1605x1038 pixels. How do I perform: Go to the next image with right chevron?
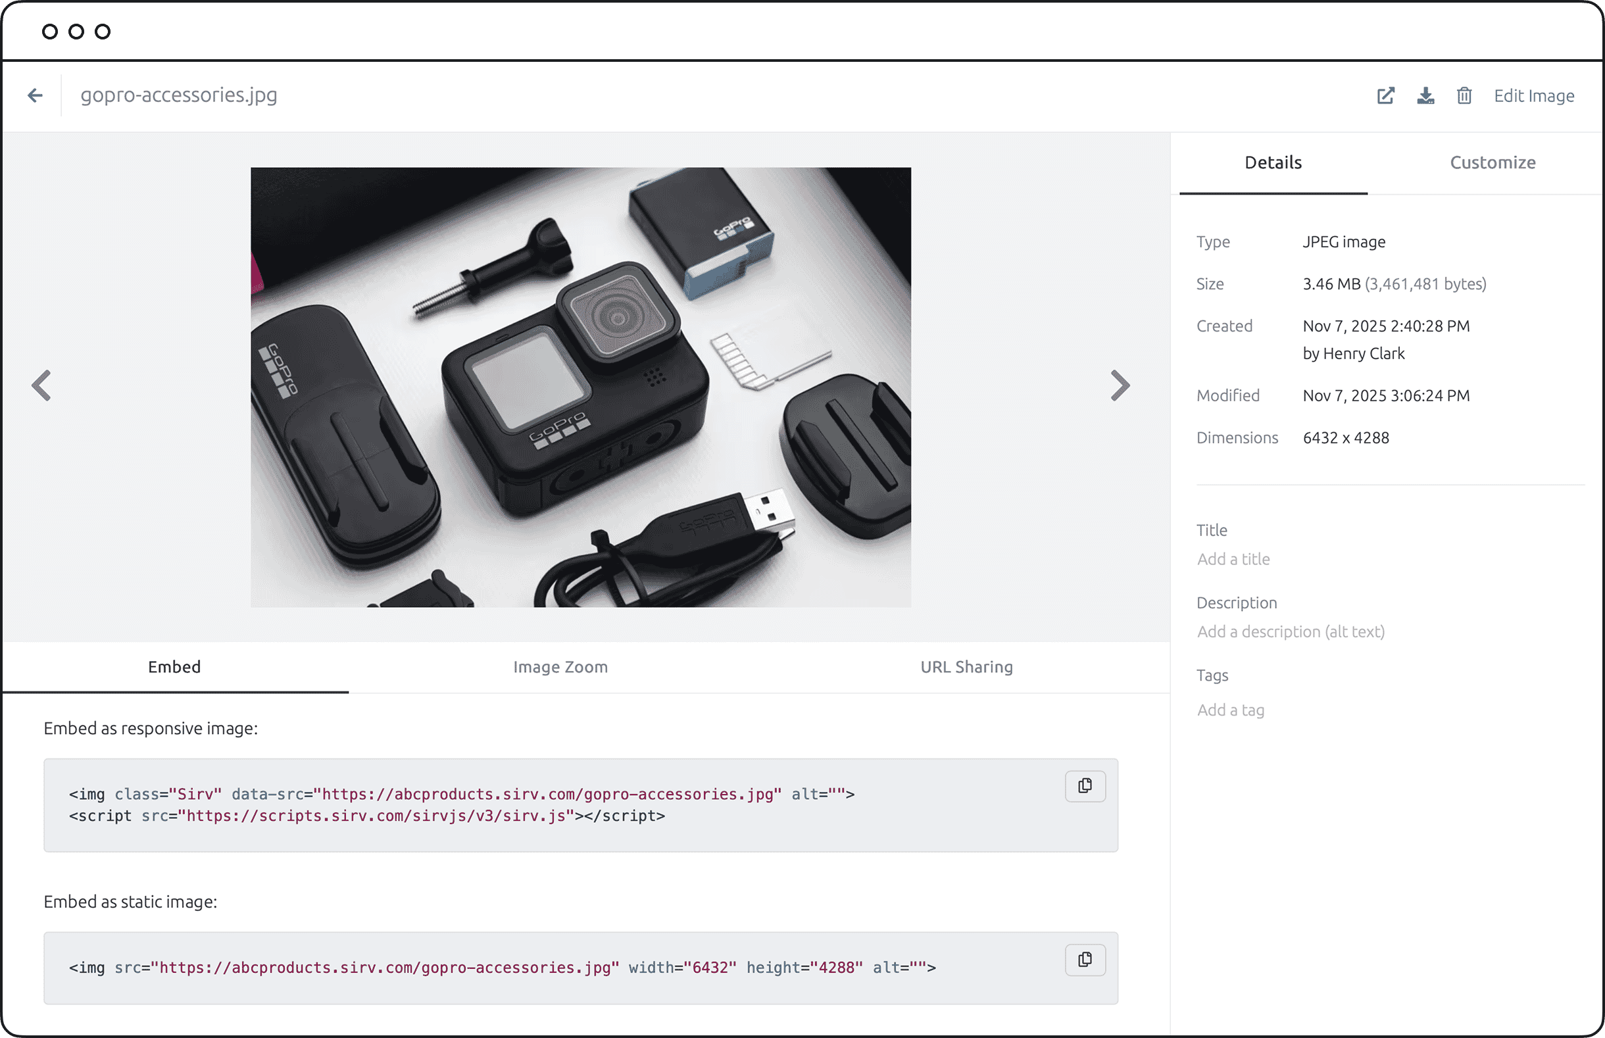(x=1119, y=385)
